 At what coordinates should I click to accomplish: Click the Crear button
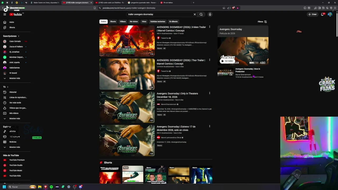pos(312,14)
